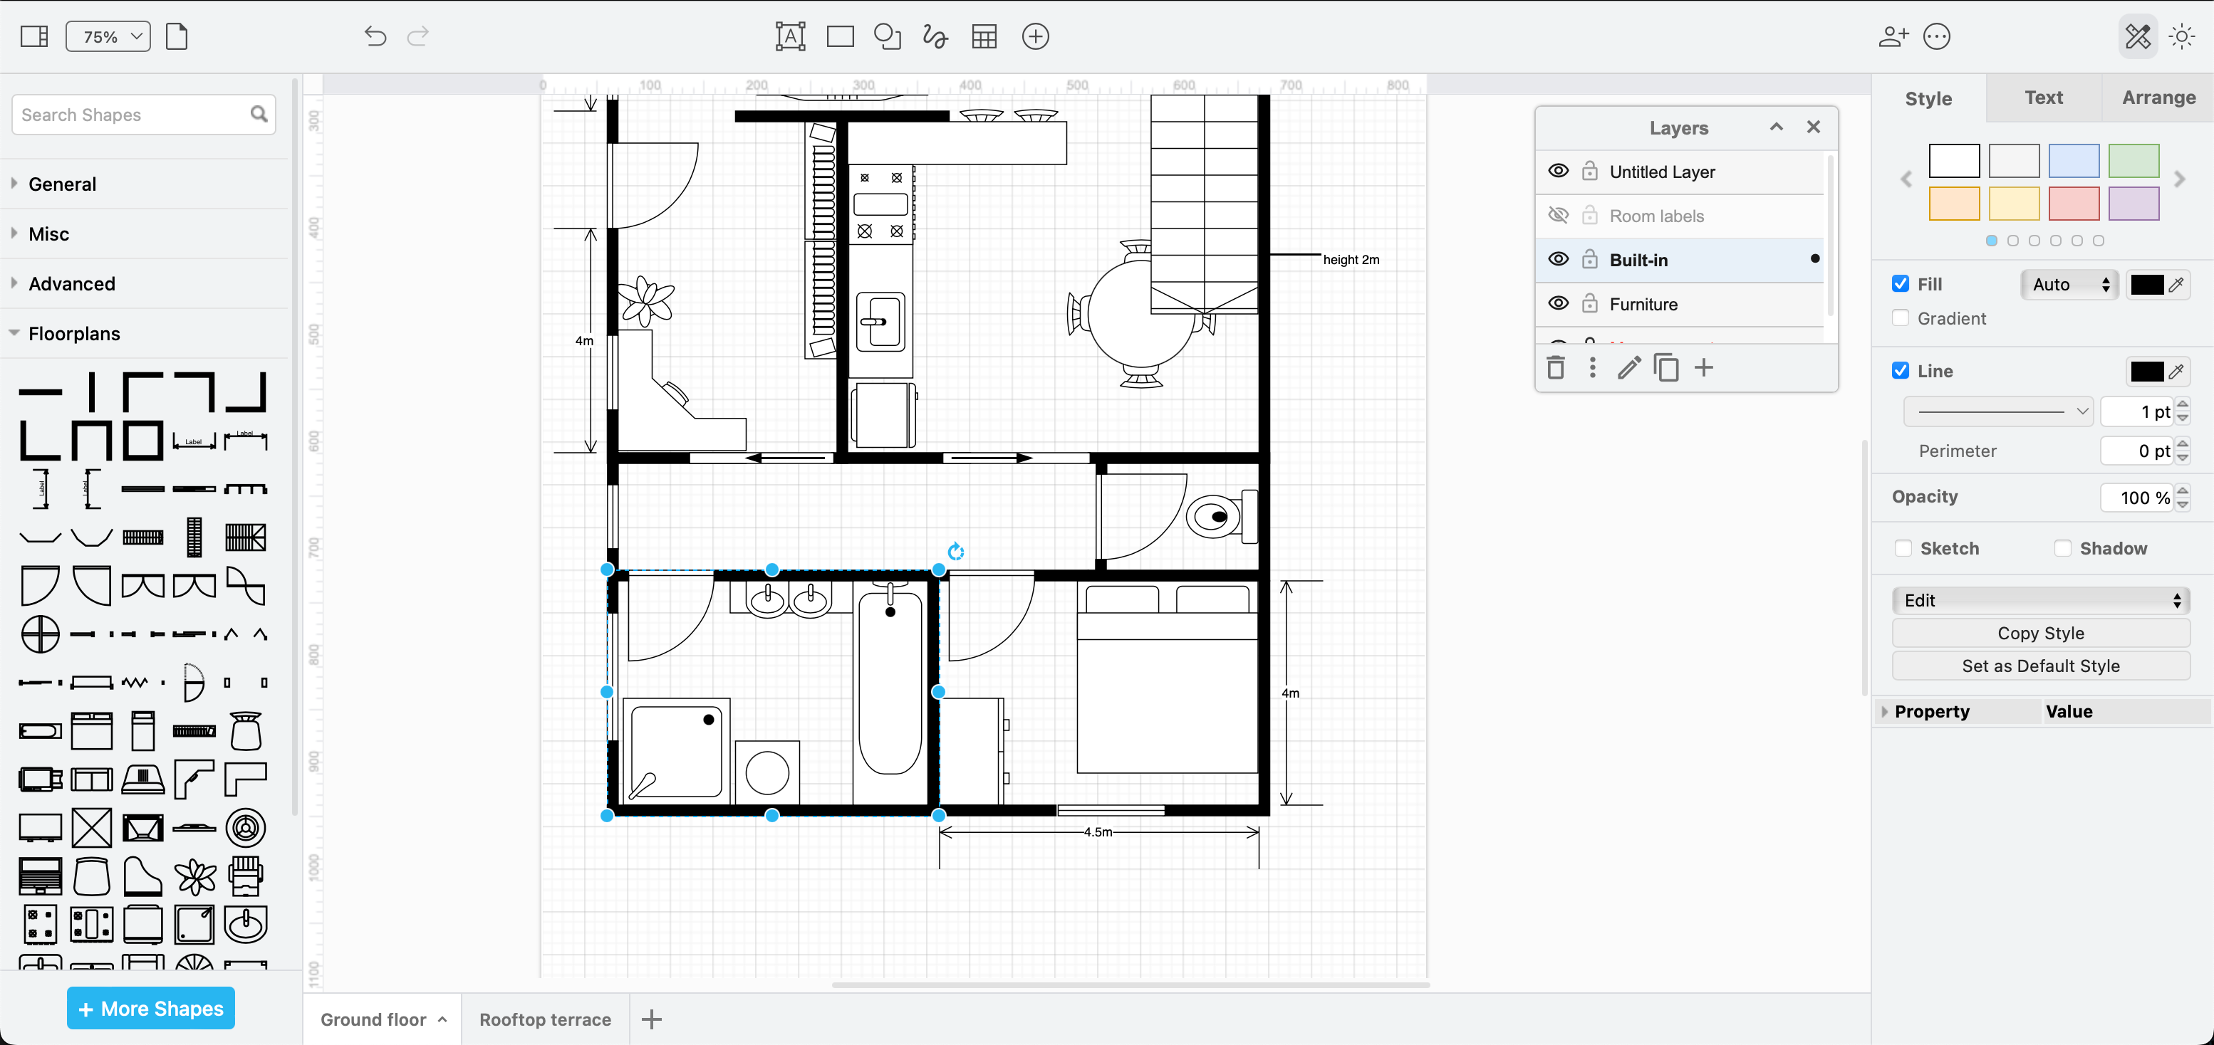Click the edit layer pencil icon
2214x1045 pixels.
point(1629,368)
